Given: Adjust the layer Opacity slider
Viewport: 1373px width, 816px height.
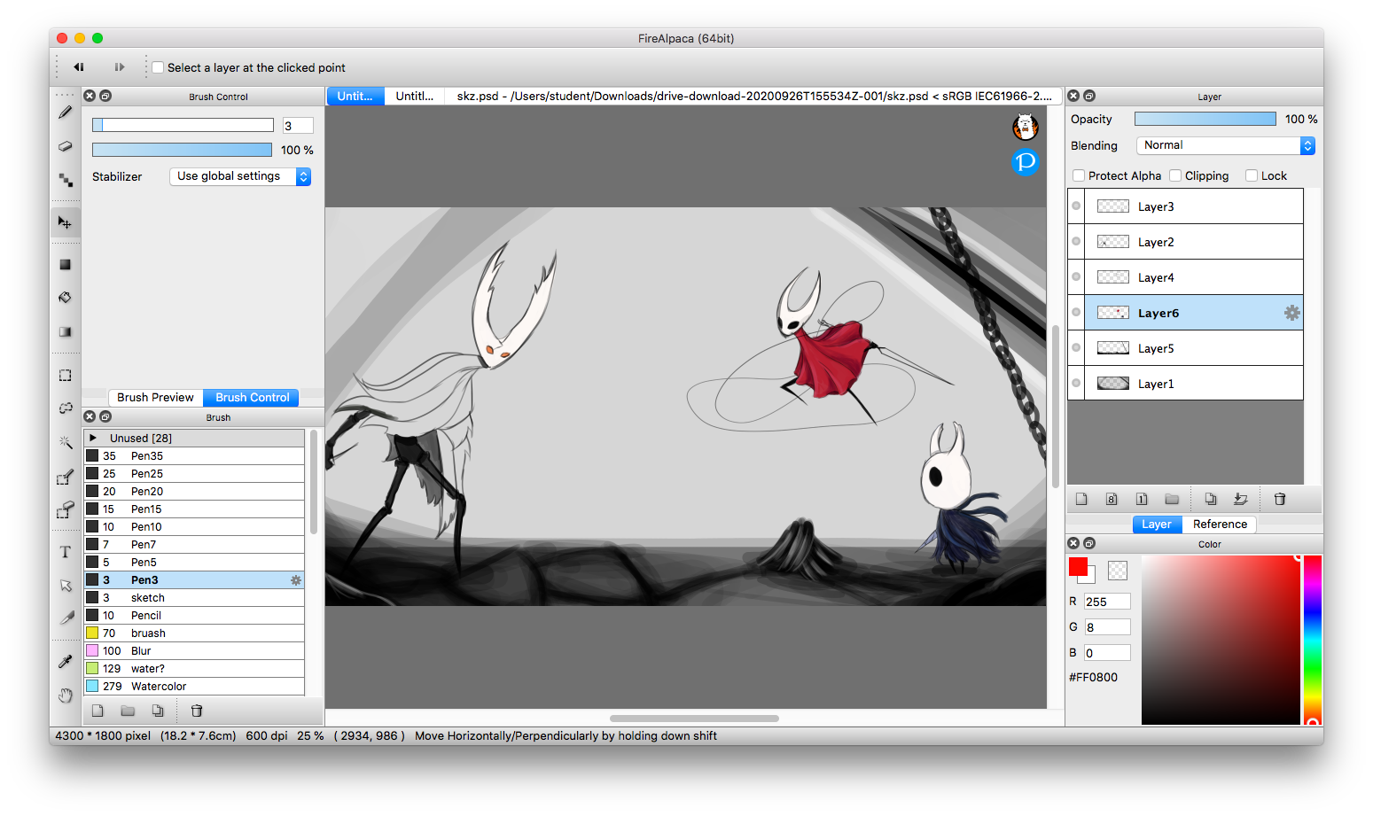Looking at the screenshot, I should pyautogui.click(x=1205, y=119).
